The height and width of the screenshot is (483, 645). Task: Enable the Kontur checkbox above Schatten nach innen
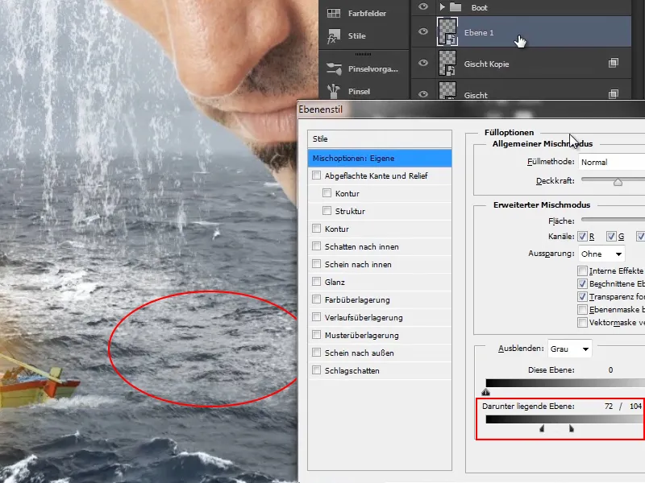pos(316,229)
